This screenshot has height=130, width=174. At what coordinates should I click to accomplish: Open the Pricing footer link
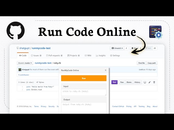click(x=129, y=106)
